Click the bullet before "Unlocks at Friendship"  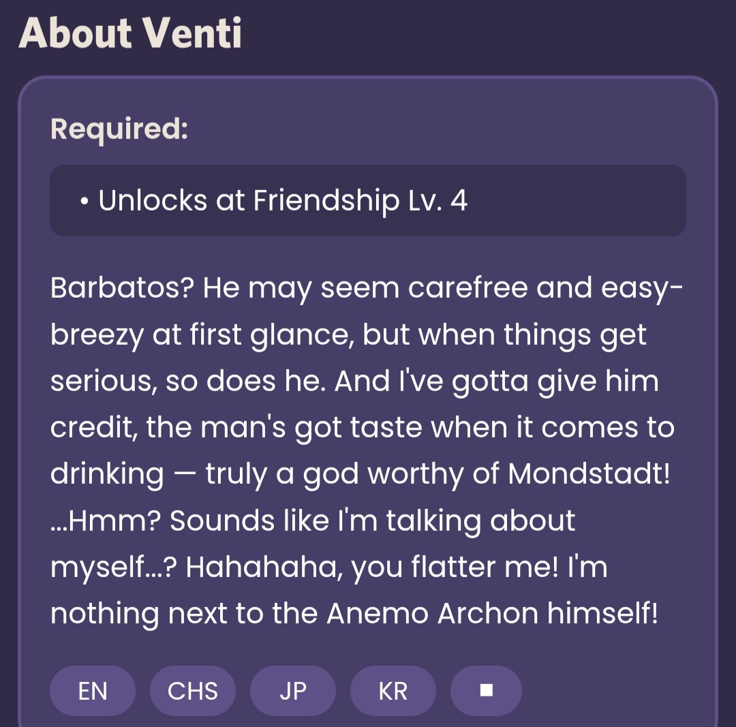[x=84, y=202]
